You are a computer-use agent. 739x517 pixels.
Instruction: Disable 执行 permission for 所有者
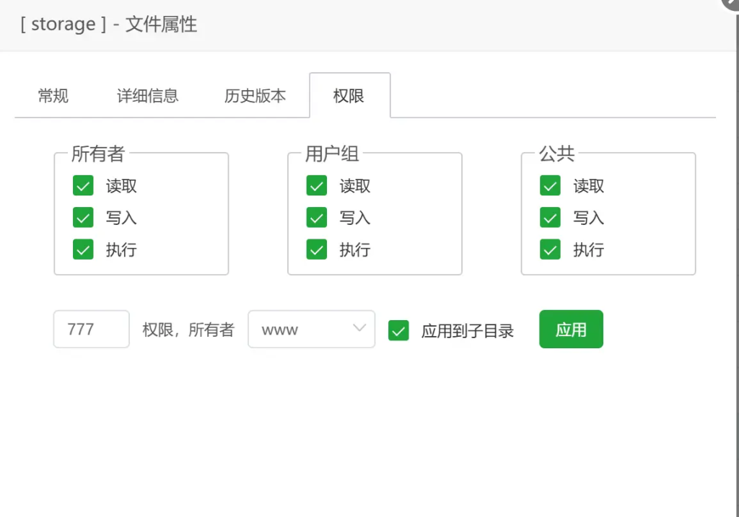click(x=83, y=249)
